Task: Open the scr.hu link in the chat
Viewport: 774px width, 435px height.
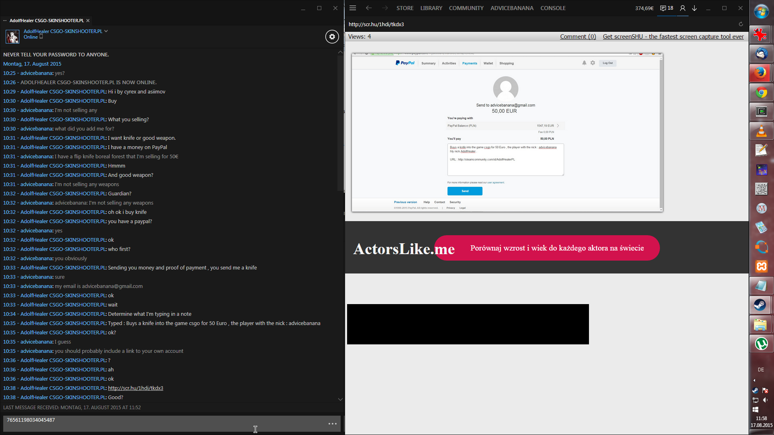Action: coord(135,388)
